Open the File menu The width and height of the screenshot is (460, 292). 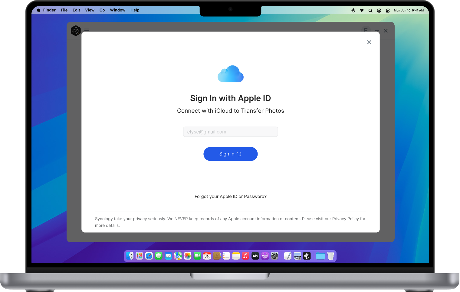(x=64, y=10)
